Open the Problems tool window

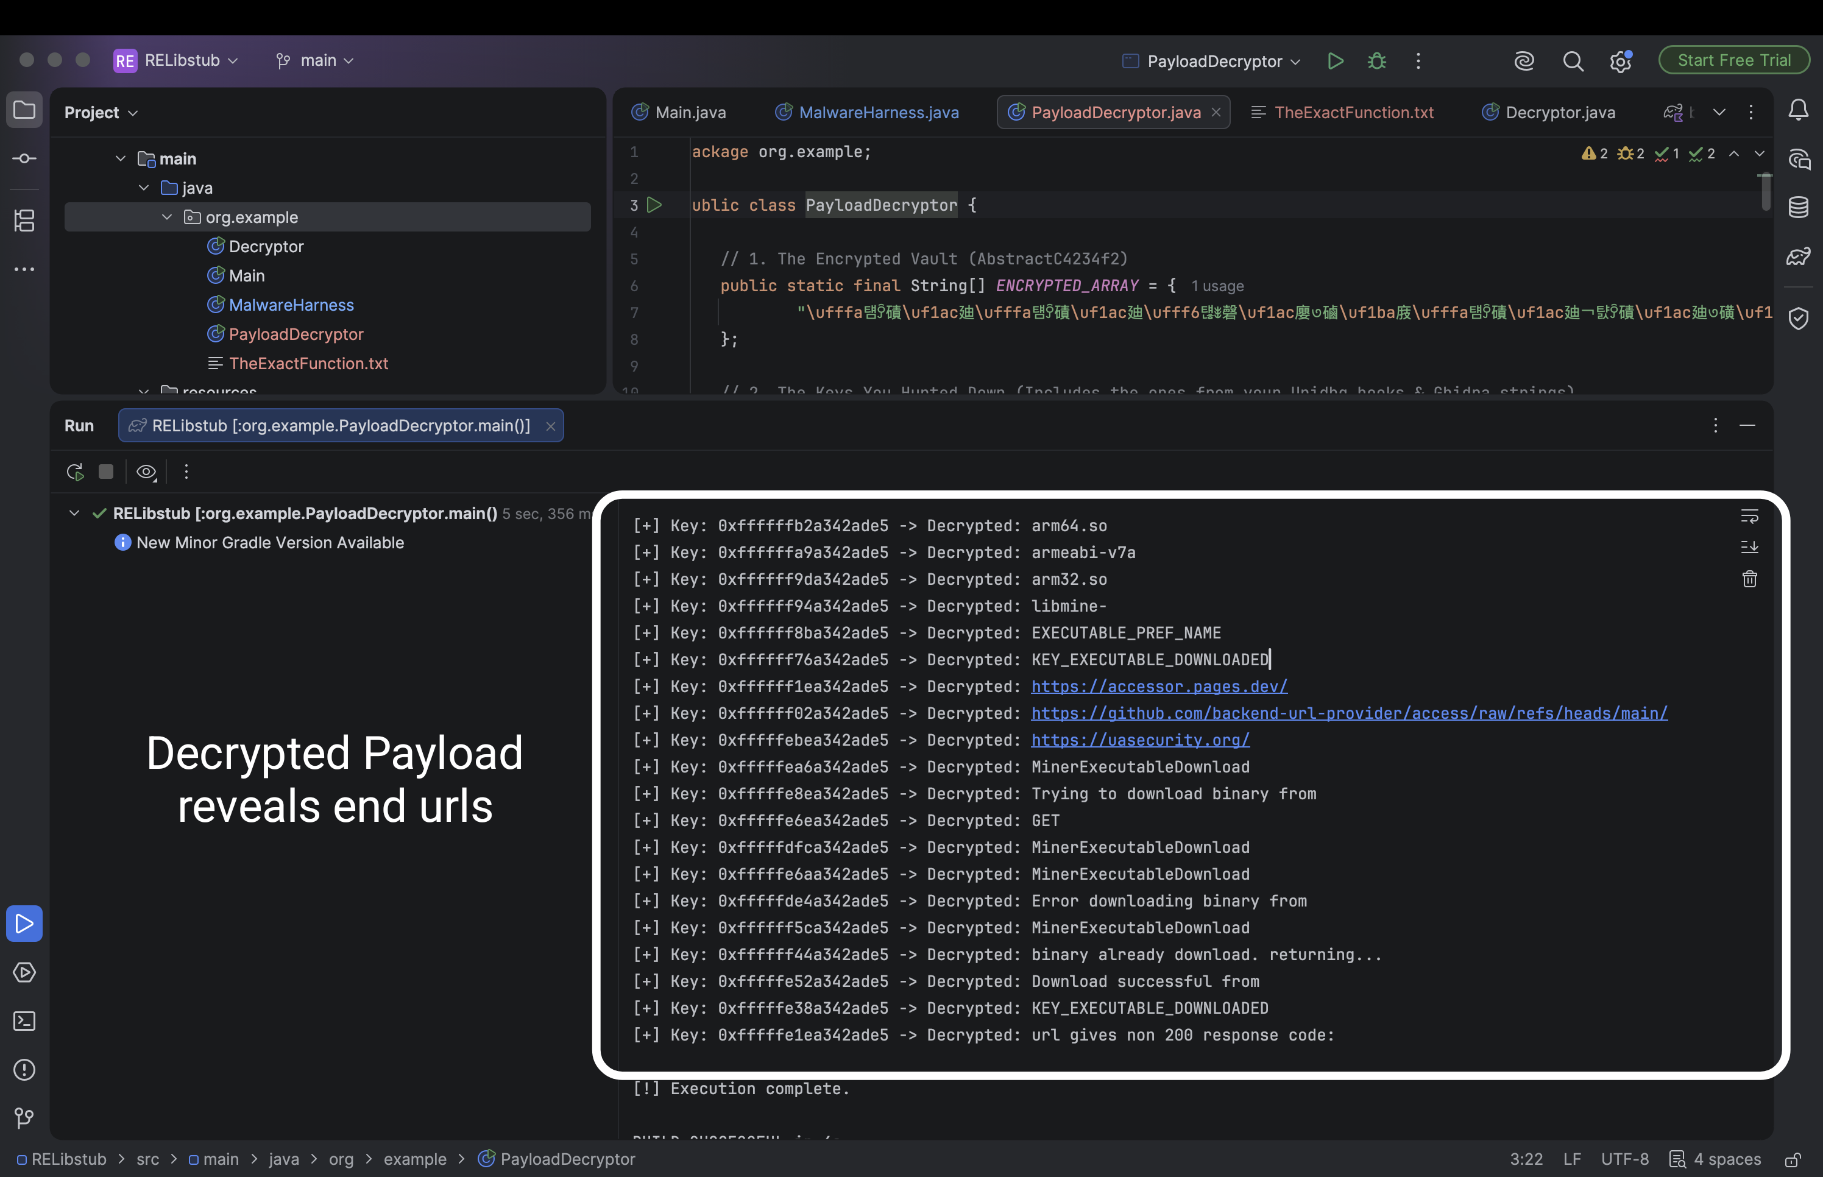(24, 1070)
